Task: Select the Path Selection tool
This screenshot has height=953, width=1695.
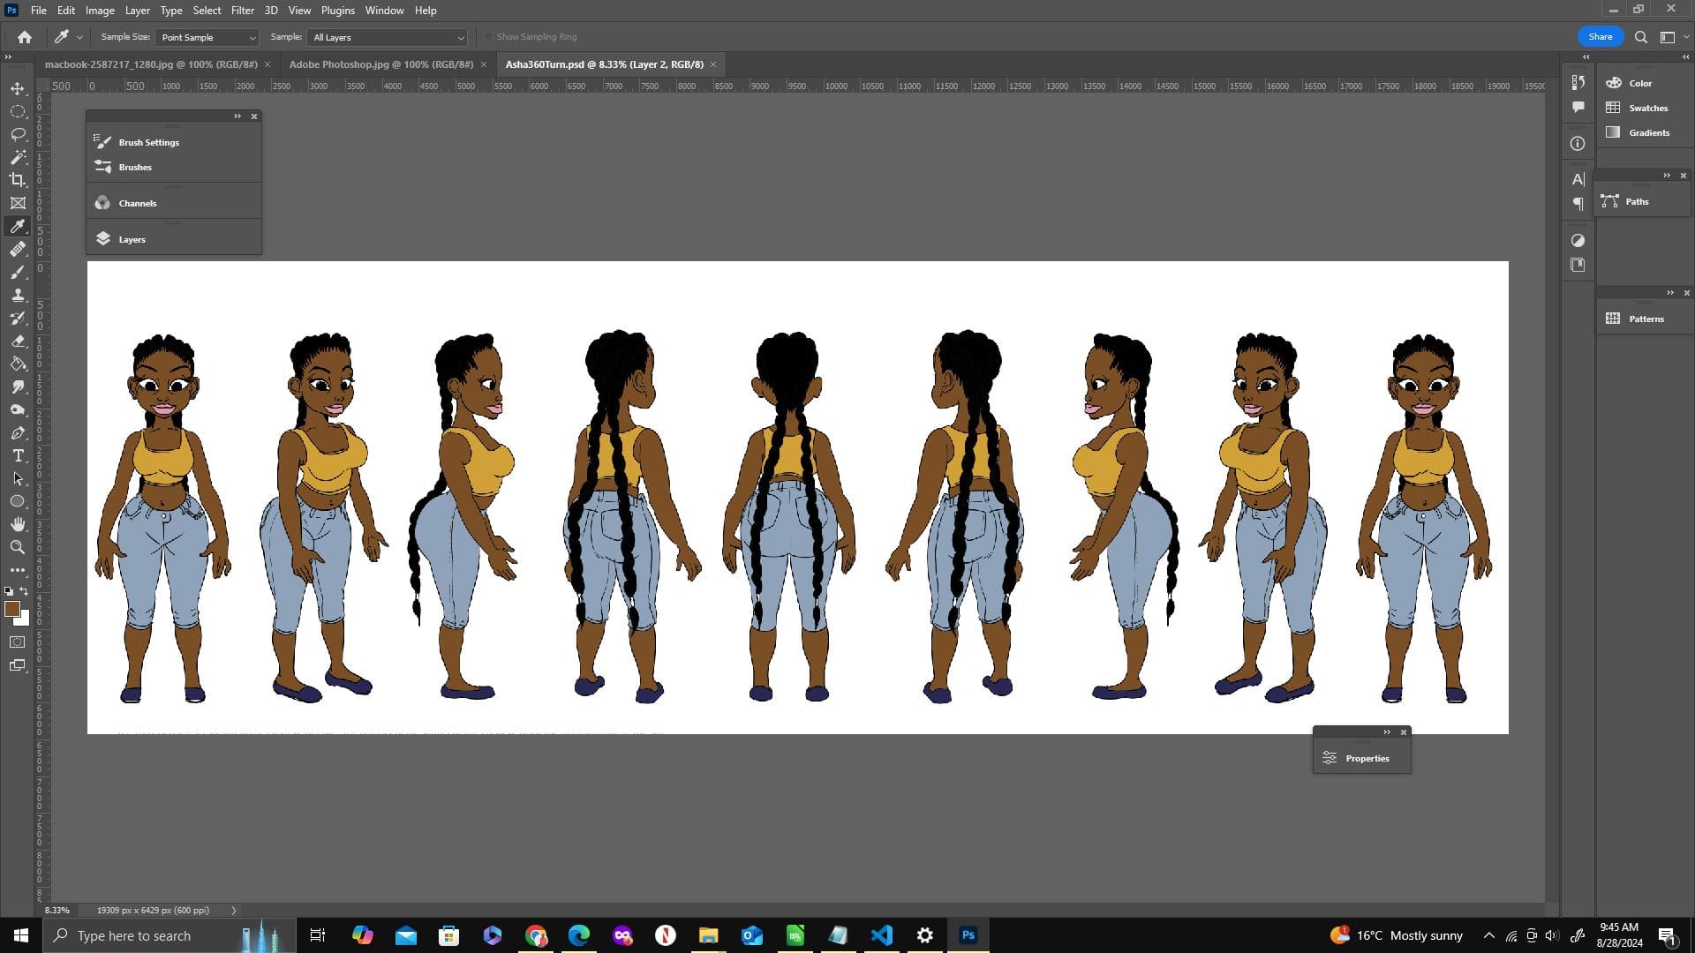Action: pos(18,478)
